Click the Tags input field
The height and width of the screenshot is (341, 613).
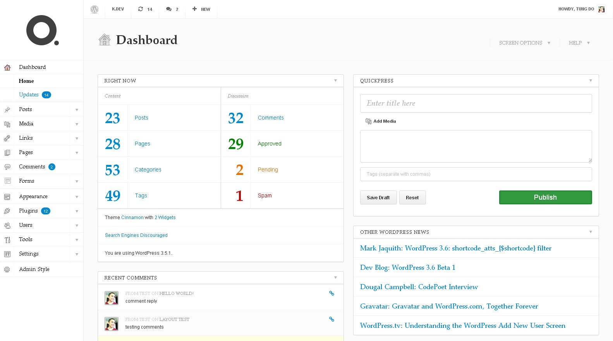pyautogui.click(x=476, y=174)
